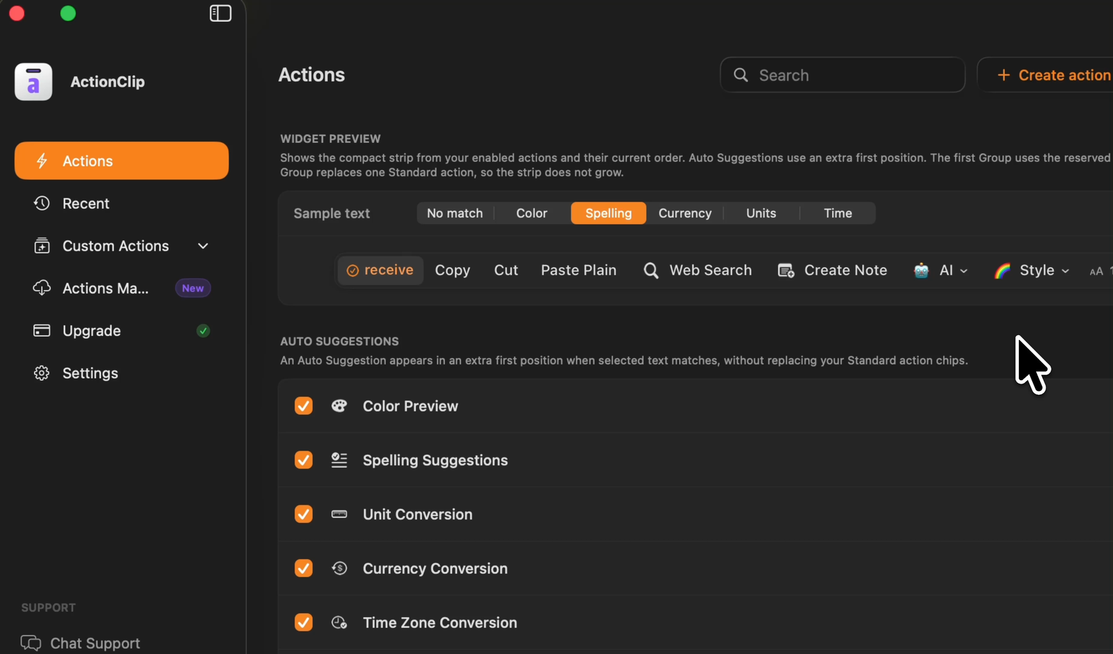Open the AI dropdown arrow
Viewport: 1113px width, 654px height.
click(x=964, y=271)
